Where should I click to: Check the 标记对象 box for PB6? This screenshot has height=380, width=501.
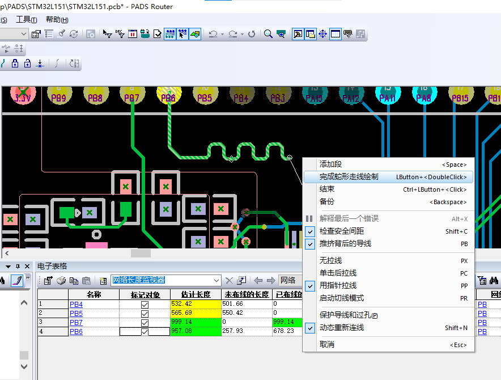pos(145,331)
